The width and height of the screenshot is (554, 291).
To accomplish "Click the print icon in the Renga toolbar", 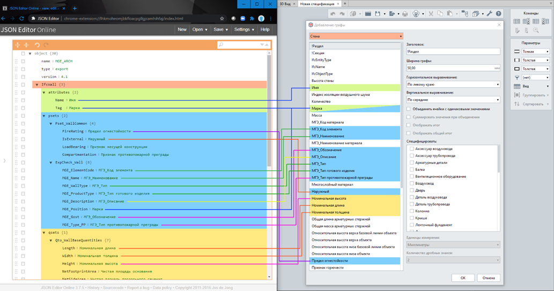I will click(405, 14).
